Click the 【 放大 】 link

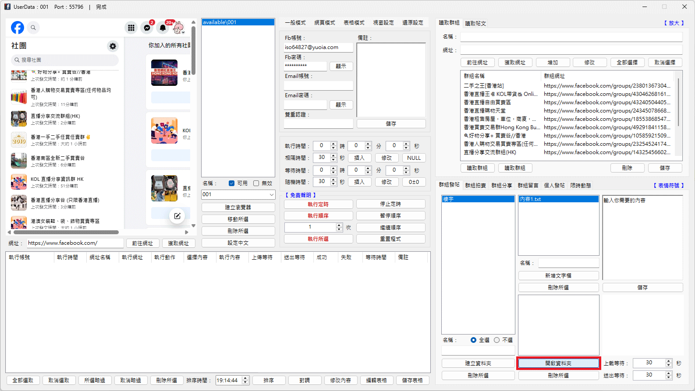click(674, 23)
